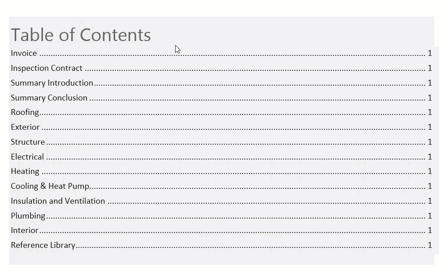The width and height of the screenshot is (443, 274).
Task: Click the page number beside Invoice
Action: coord(430,53)
